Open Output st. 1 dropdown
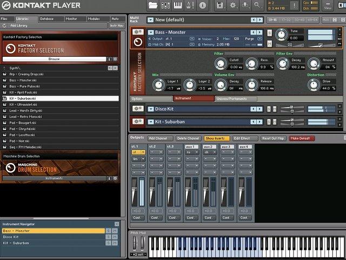Viewport: 346px width, 260px height. point(192,38)
